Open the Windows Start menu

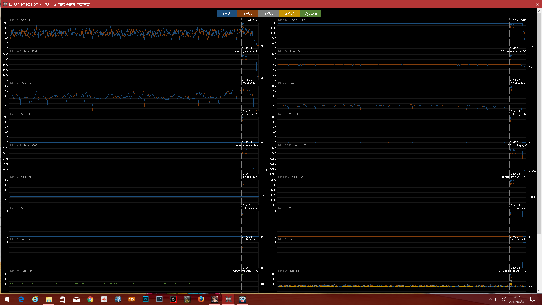point(7,299)
